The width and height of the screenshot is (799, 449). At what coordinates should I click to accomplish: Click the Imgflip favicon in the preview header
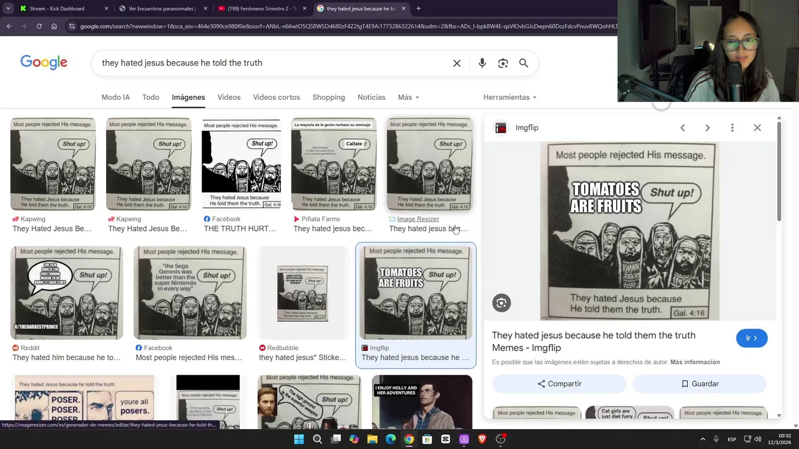pyautogui.click(x=501, y=128)
